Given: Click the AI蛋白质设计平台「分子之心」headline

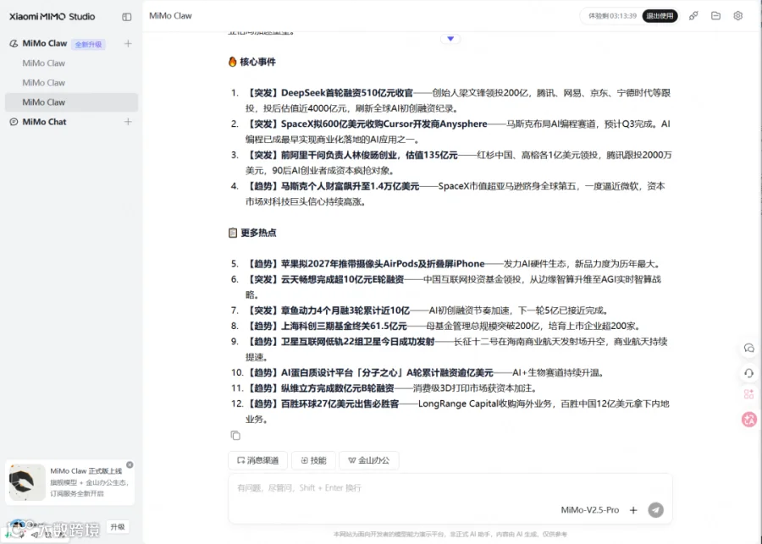Looking at the screenshot, I should pyautogui.click(x=387, y=372).
